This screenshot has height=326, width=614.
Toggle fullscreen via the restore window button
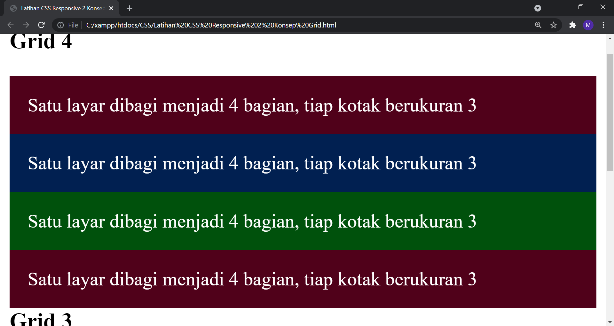tap(581, 7)
